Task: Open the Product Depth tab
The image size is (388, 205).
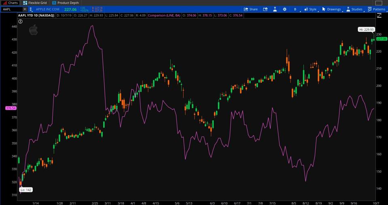Action: click(x=66, y=3)
